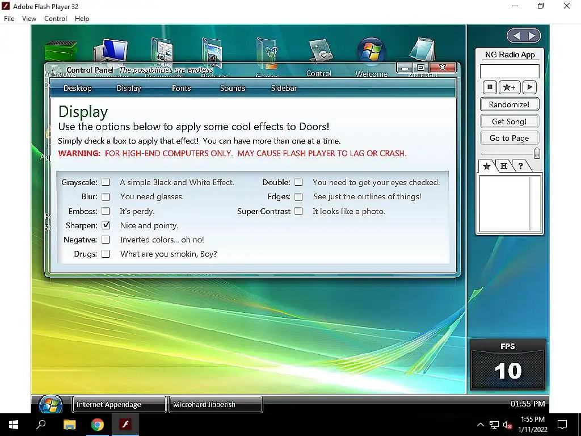
Task: Click the muted volume tray icon
Action: coord(508,425)
